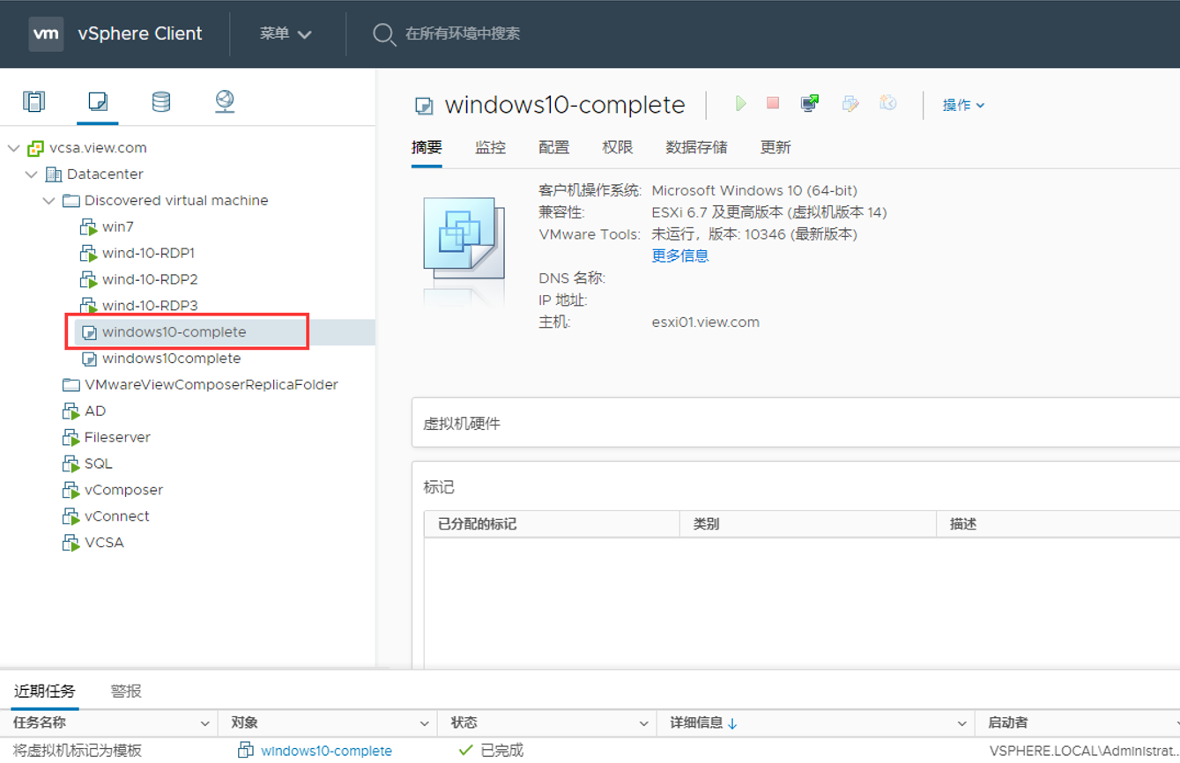Open the 操作 actions dropdown
This screenshot has width=1180, height=763.
[x=963, y=105]
